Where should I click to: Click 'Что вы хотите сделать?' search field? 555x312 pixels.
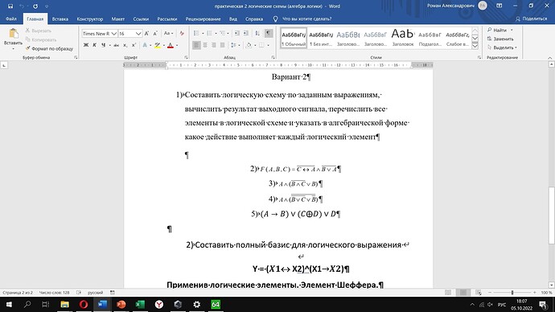coord(306,18)
